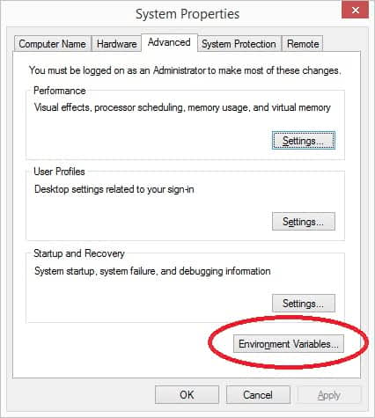
Task: Click the greyed-out Apply button
Action: coord(329,395)
